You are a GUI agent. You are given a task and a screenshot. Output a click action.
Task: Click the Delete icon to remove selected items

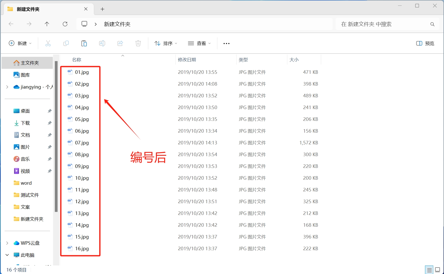138,43
